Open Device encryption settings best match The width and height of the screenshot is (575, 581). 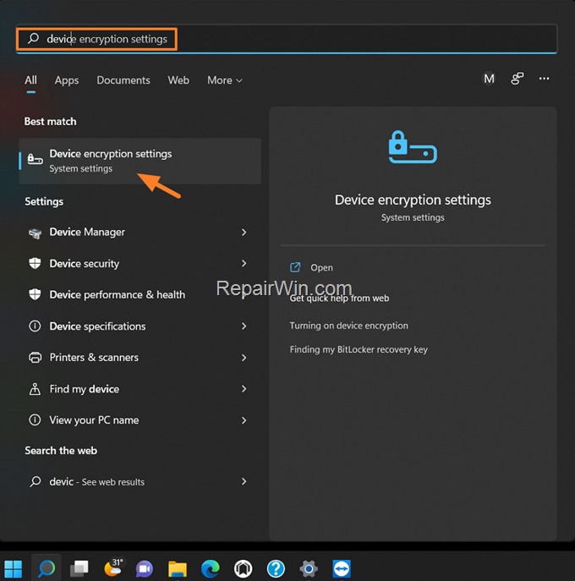coord(140,161)
